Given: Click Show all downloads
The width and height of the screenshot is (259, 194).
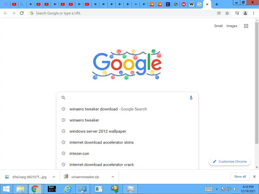Looking at the screenshot, I should tap(240, 177).
